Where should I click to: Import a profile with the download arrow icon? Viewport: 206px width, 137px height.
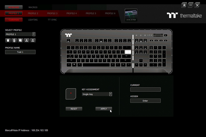point(26,40)
